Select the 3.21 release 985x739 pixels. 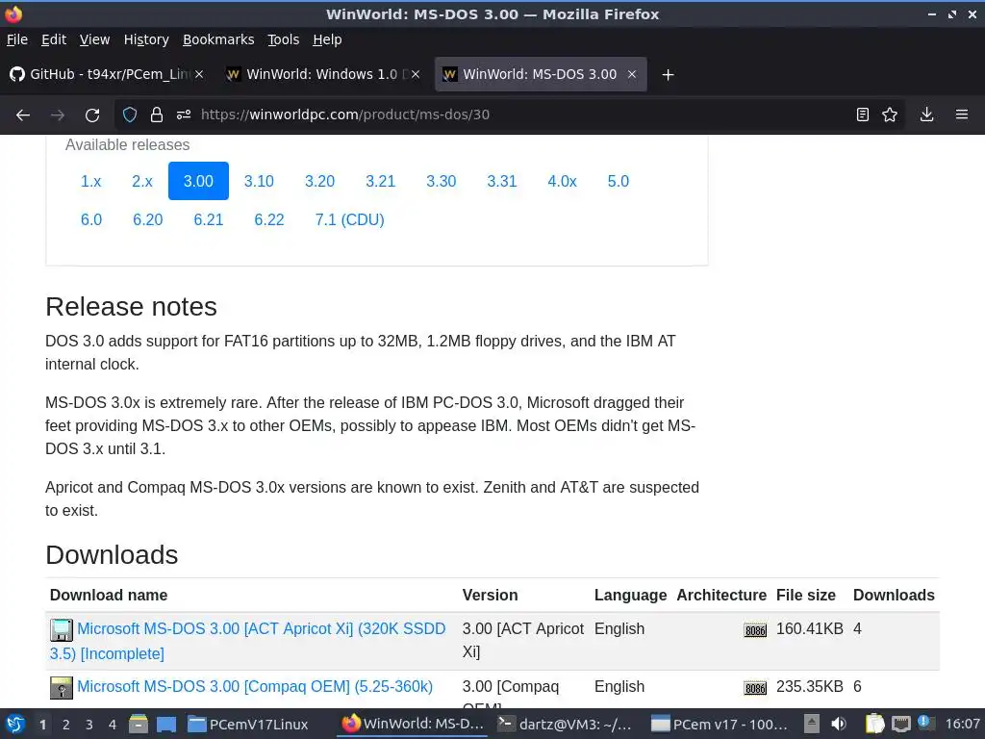(x=381, y=181)
